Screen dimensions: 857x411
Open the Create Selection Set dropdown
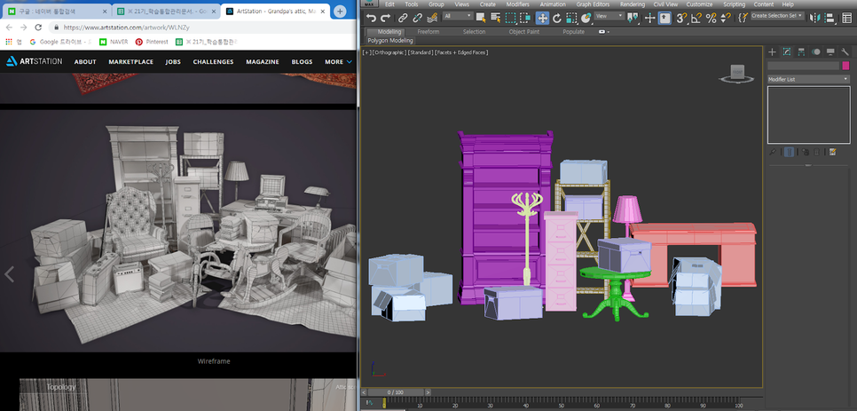(x=777, y=16)
